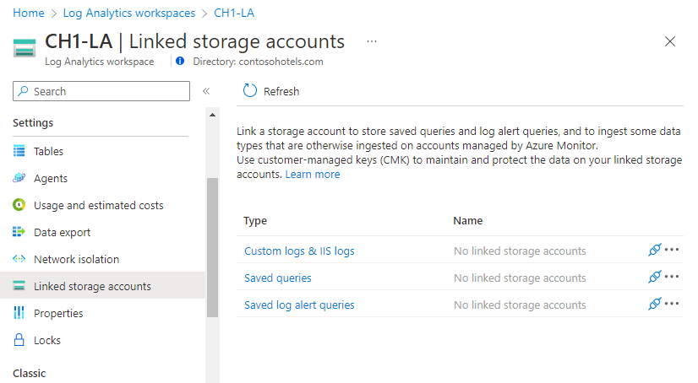Click the Locks padlock icon

click(x=19, y=340)
